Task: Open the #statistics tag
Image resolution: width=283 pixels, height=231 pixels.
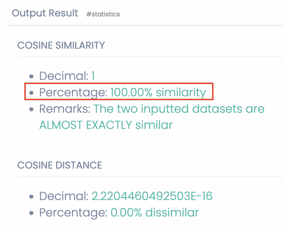Action: point(103,14)
